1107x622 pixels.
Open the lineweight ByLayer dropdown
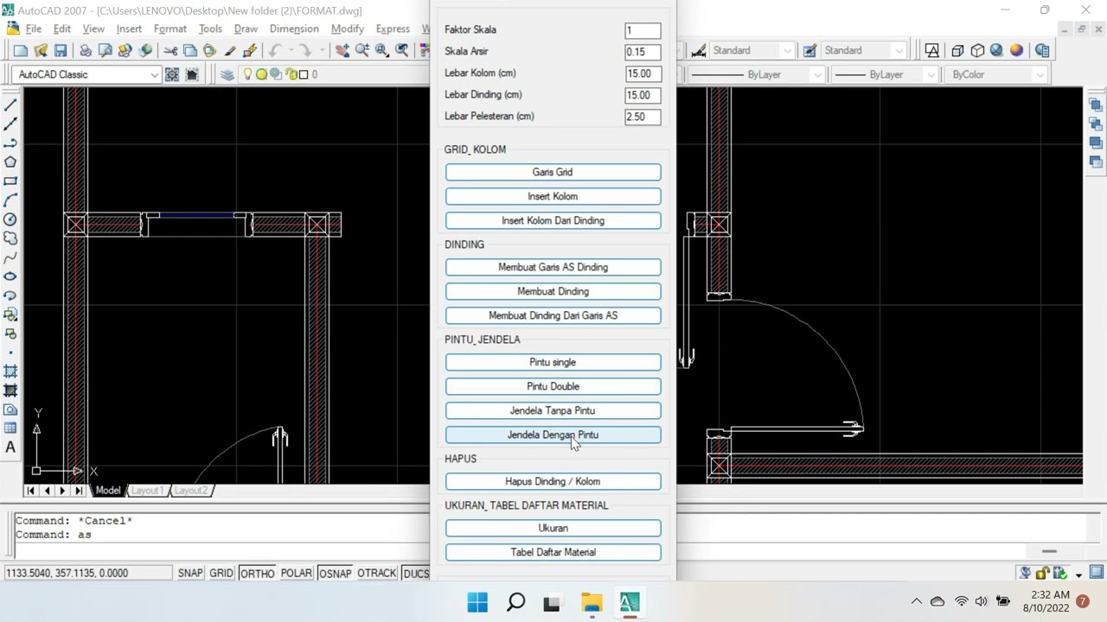click(x=931, y=75)
